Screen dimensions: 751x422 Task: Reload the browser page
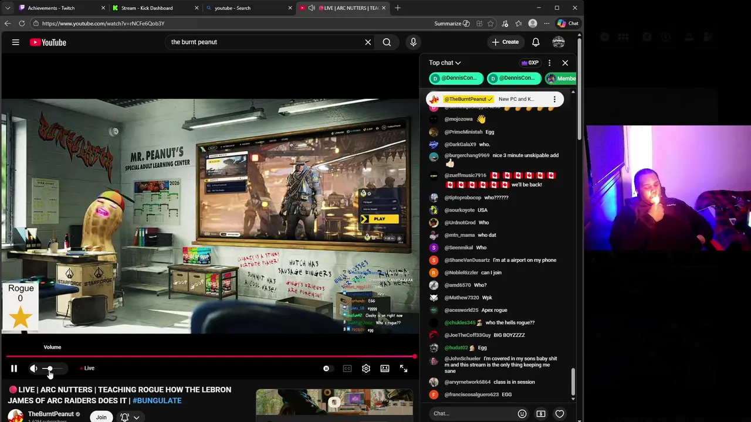point(22,23)
